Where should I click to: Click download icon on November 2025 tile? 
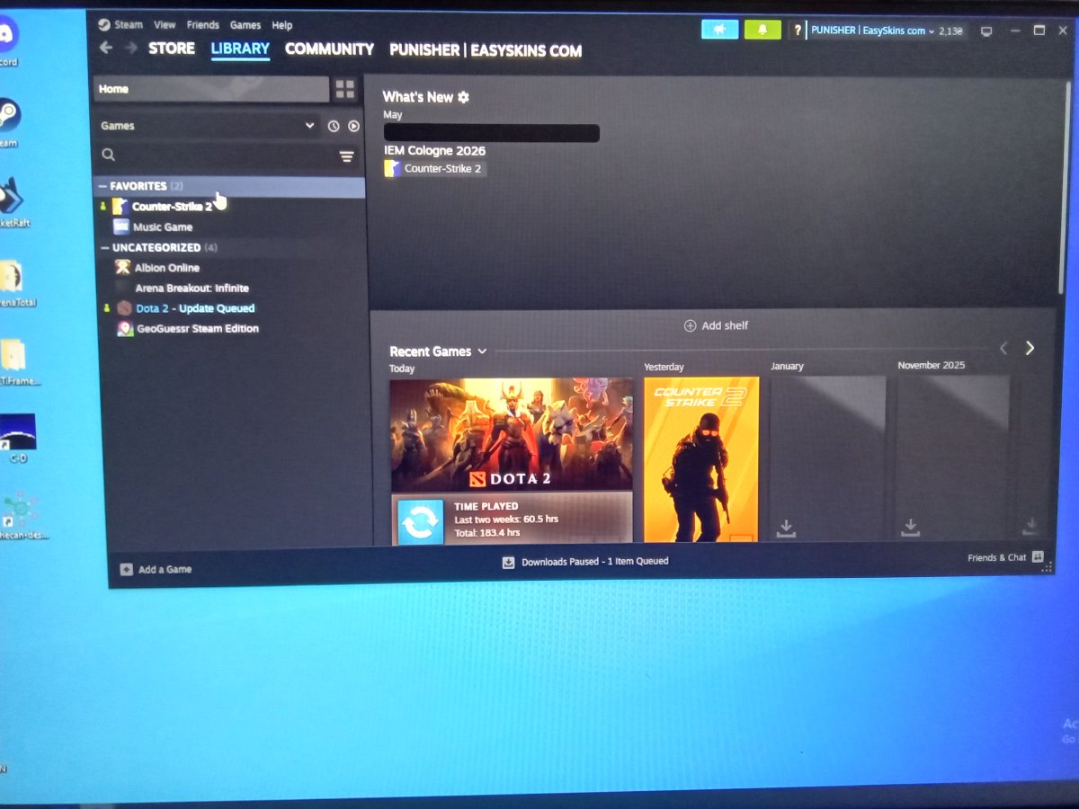[910, 528]
